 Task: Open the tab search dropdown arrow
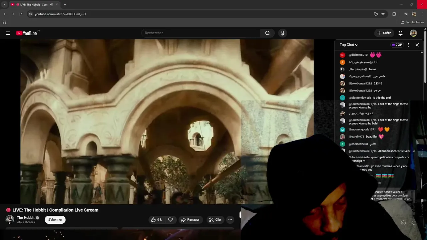click(4, 5)
